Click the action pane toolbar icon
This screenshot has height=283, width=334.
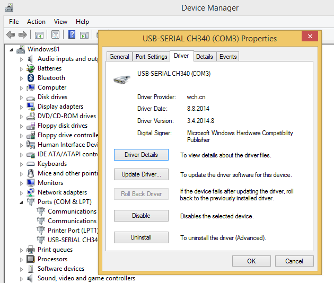84,34
